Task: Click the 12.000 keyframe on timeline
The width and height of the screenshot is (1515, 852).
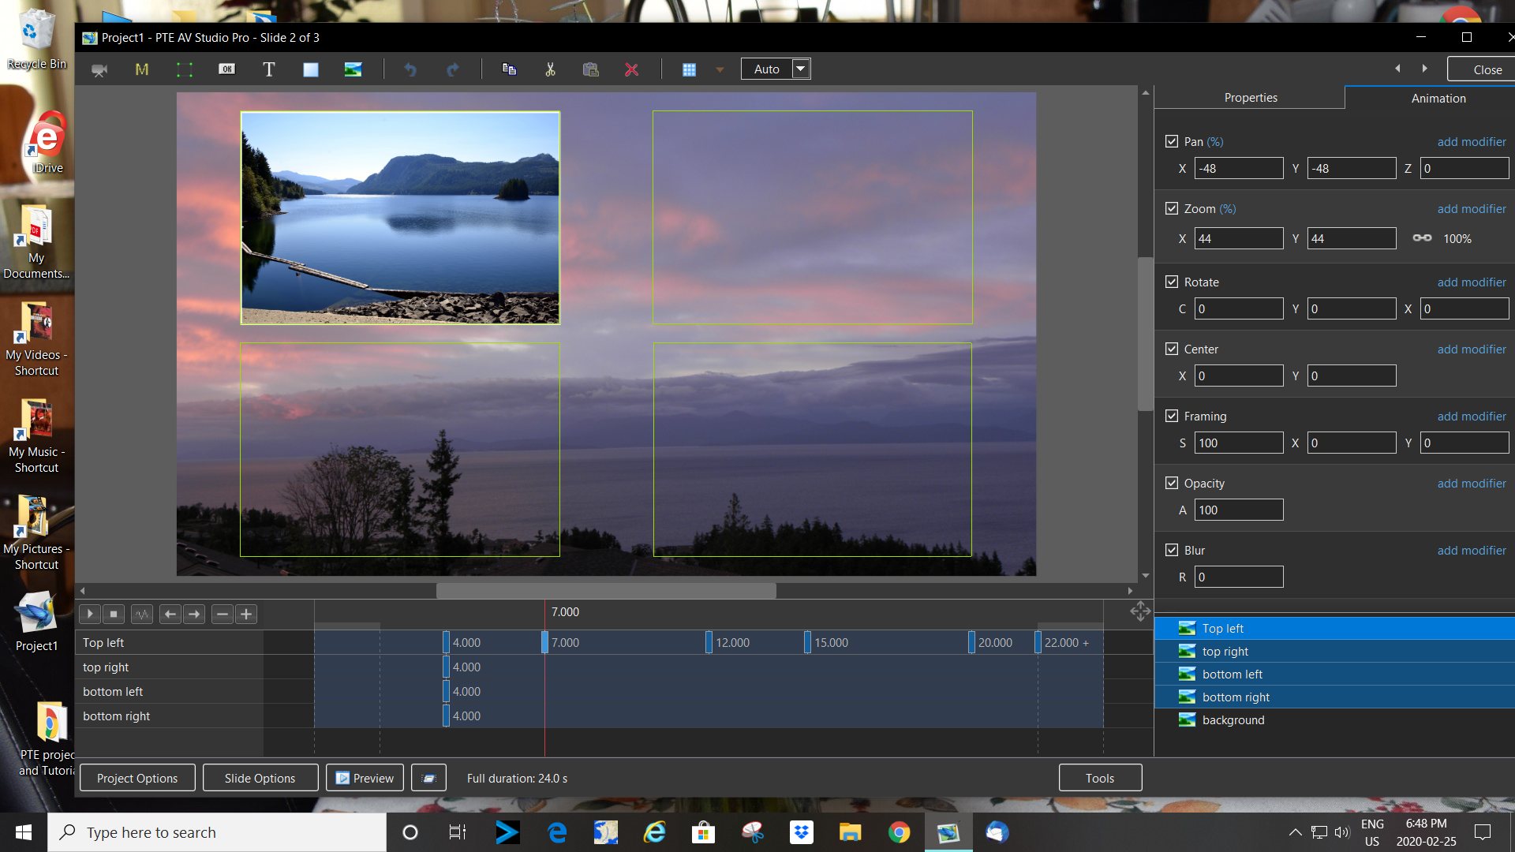Action: (709, 642)
